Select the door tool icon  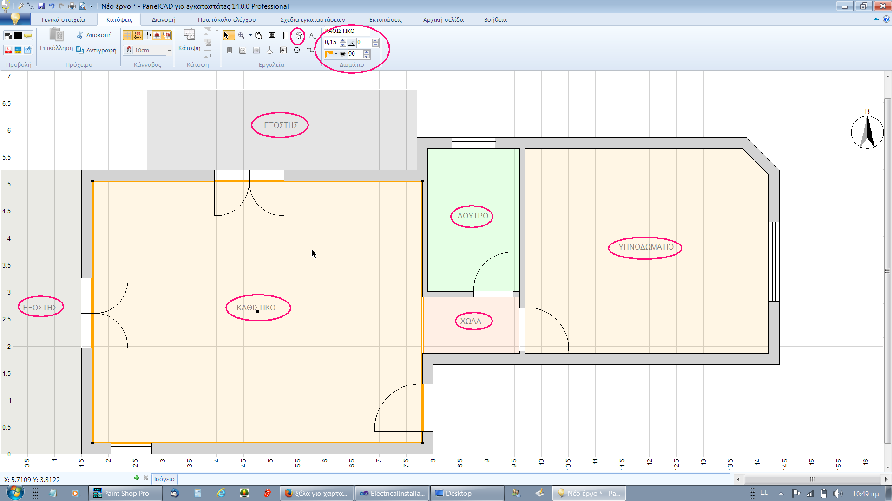pyautogui.click(x=286, y=35)
